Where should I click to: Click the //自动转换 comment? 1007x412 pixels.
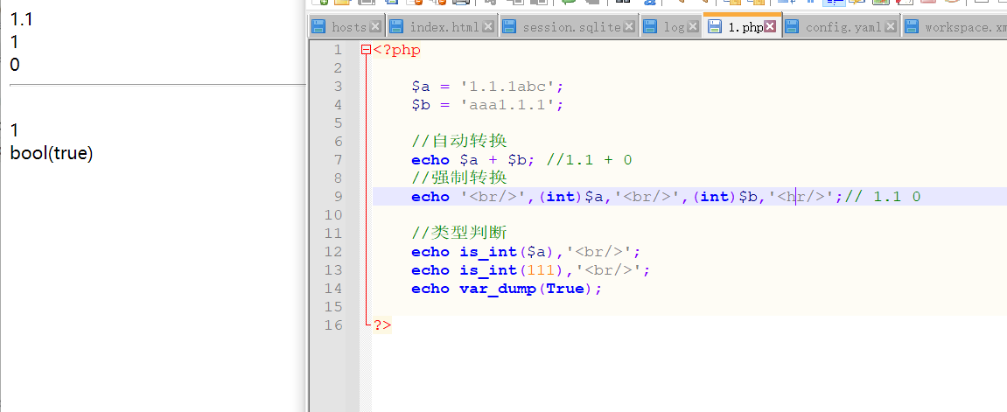click(460, 141)
